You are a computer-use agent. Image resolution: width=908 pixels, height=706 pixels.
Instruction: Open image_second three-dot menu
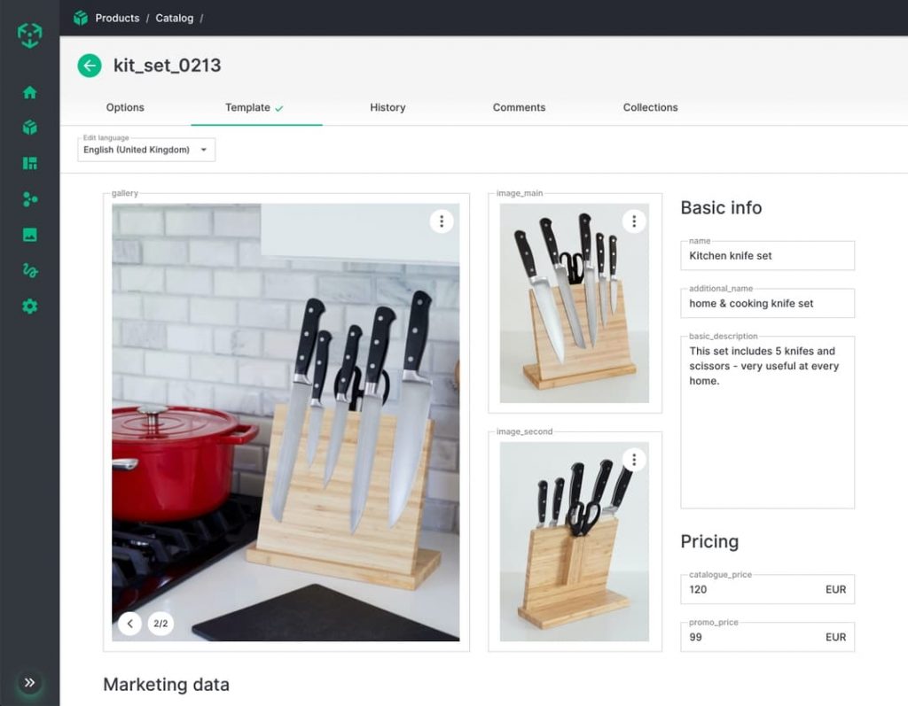coord(634,460)
